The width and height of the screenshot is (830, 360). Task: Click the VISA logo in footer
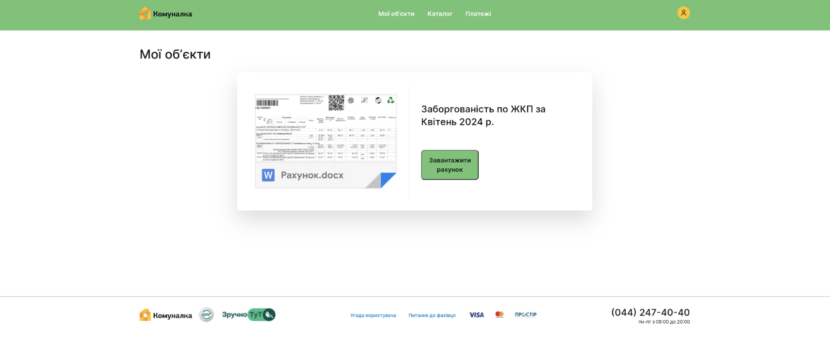[x=476, y=315]
